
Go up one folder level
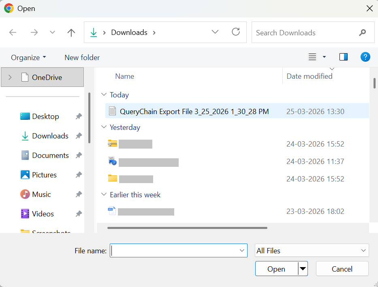click(71, 32)
